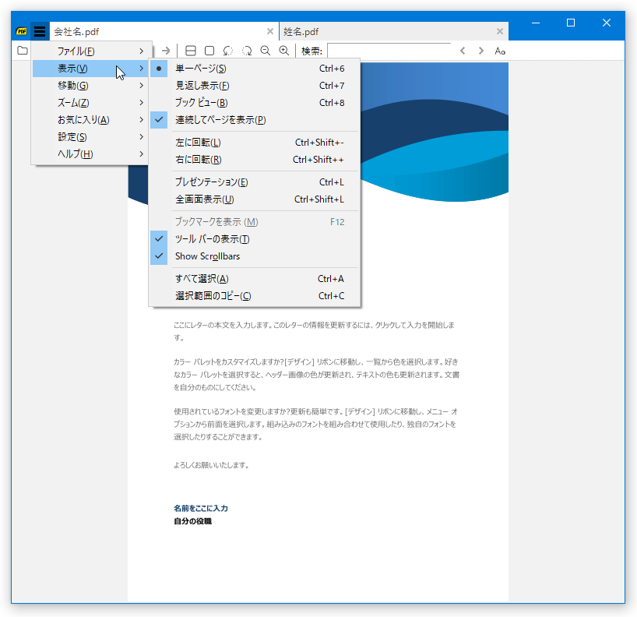Expand the ヘルプ(H) submenu
This screenshot has width=637, height=617.
90,153
